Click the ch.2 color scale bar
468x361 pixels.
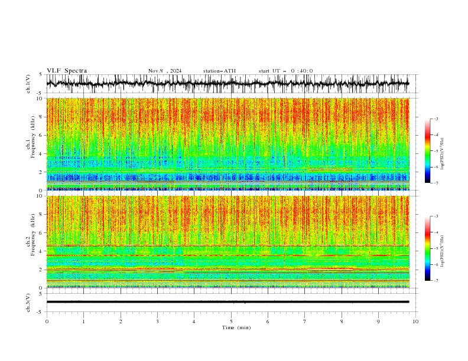[x=427, y=248]
